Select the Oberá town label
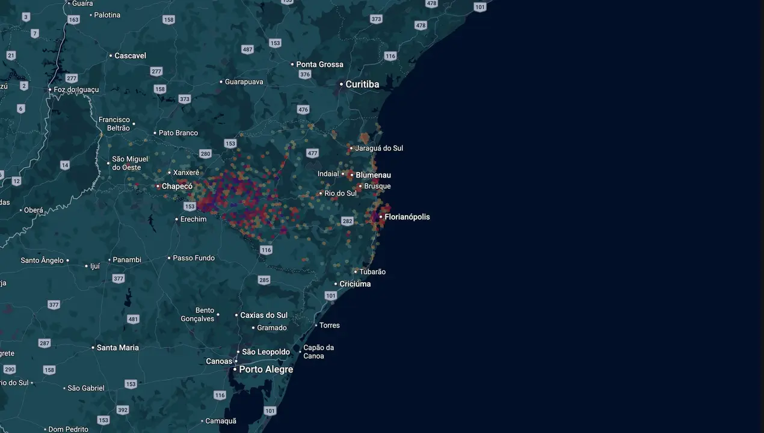 34,210
